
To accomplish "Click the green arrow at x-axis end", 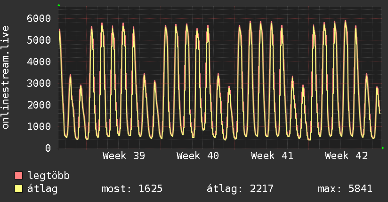I will (383, 148).
